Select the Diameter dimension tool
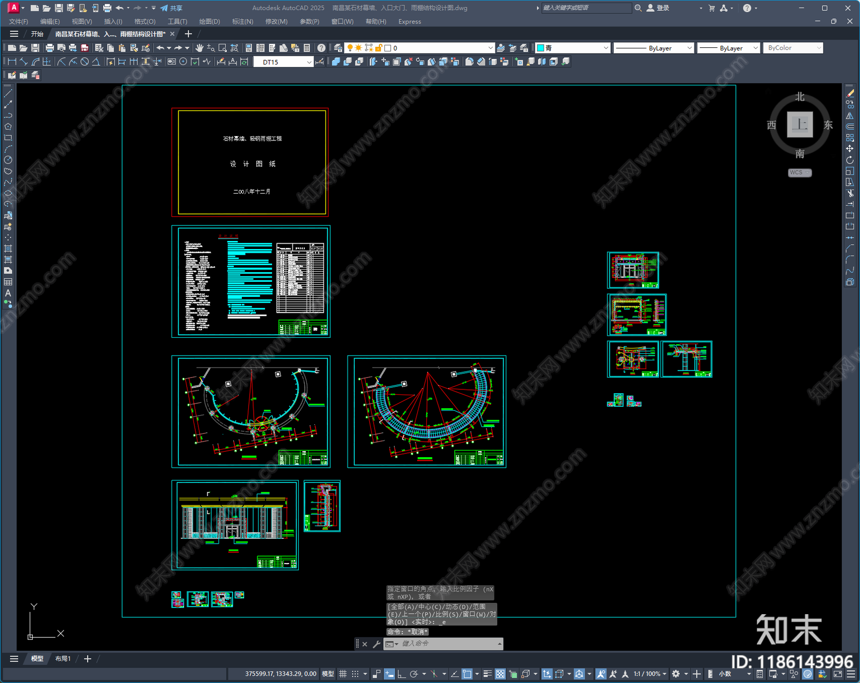 tap(84, 62)
